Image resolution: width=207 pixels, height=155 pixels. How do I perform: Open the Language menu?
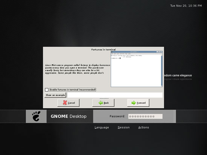click(x=102, y=128)
